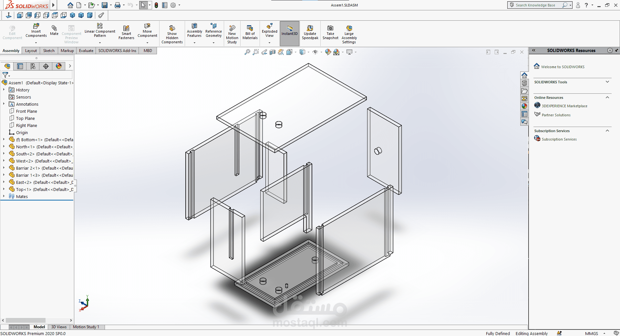The width and height of the screenshot is (620, 336).
Task: Open the Evaluate tab
Action: click(x=86, y=51)
